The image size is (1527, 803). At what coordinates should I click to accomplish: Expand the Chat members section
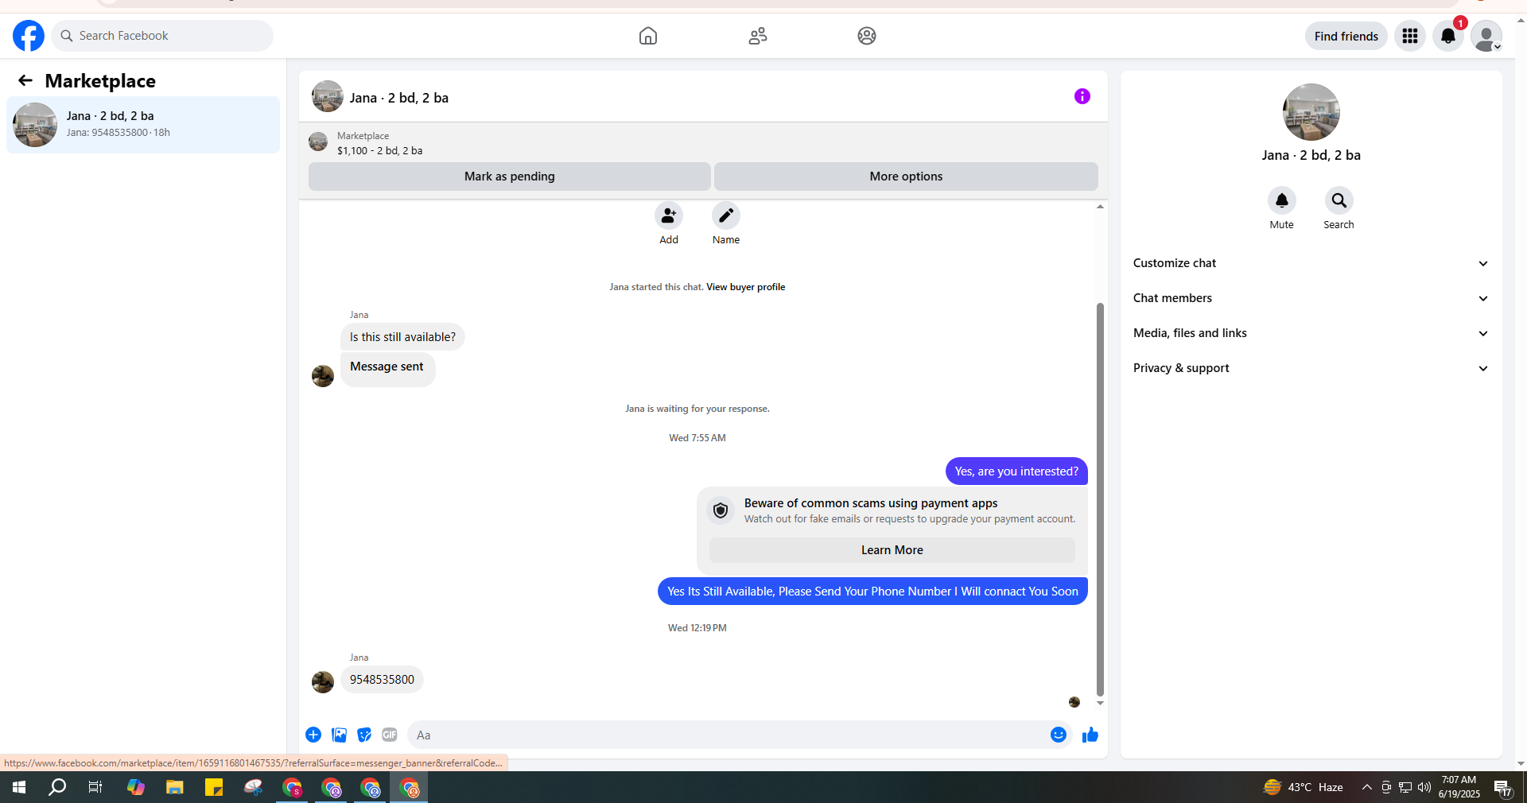point(1311,298)
